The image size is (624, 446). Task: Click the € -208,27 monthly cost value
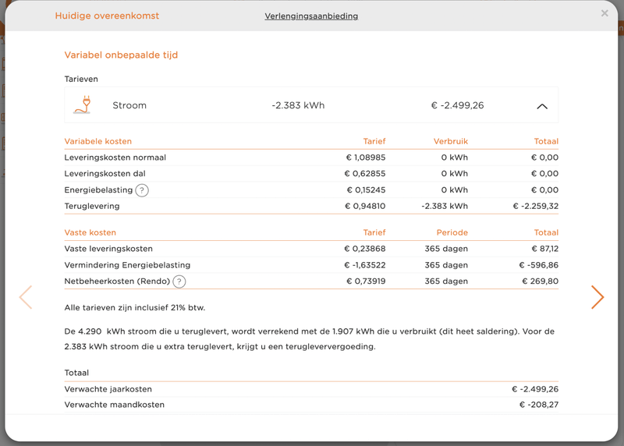pyautogui.click(x=539, y=405)
